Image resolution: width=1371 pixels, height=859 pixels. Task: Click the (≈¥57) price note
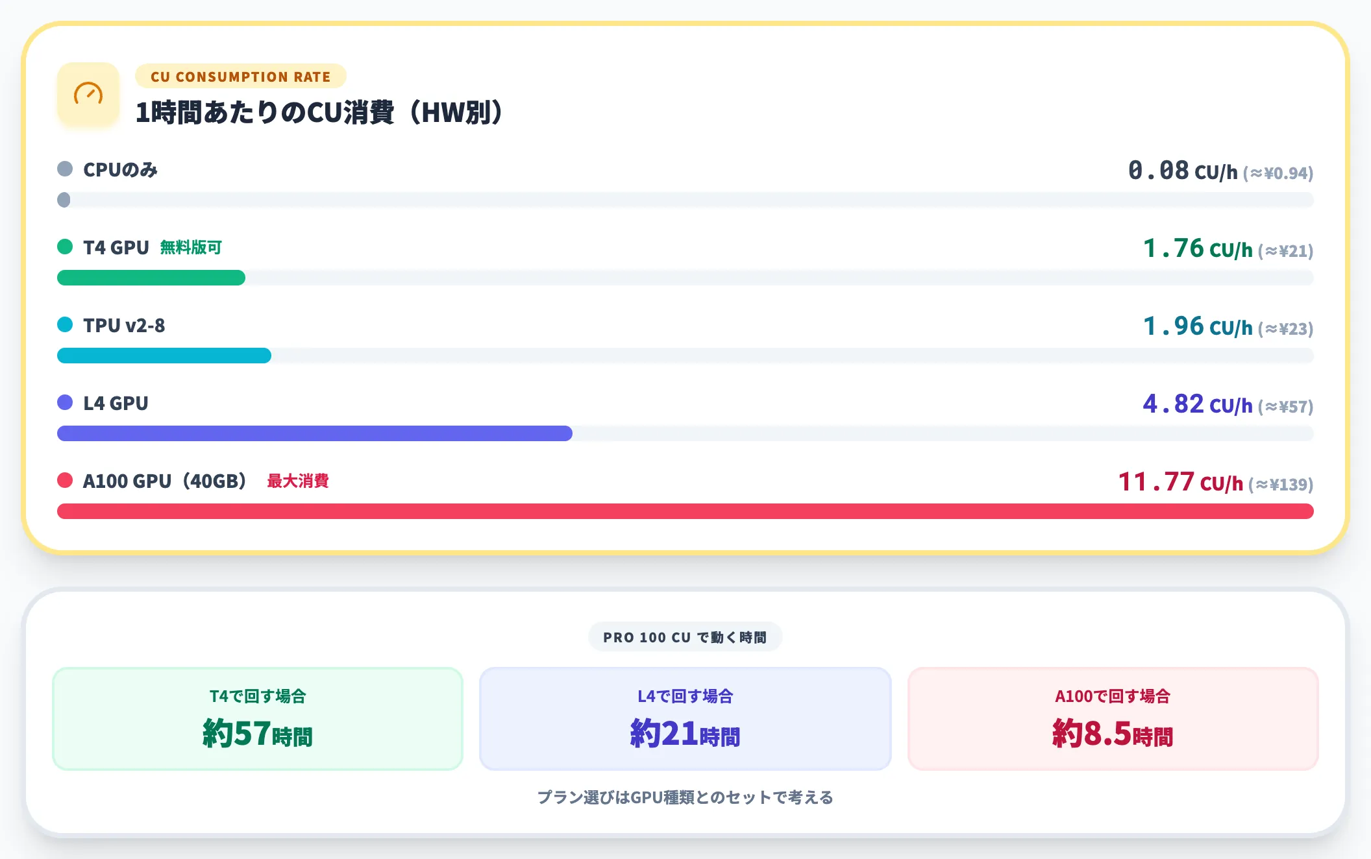(1286, 407)
